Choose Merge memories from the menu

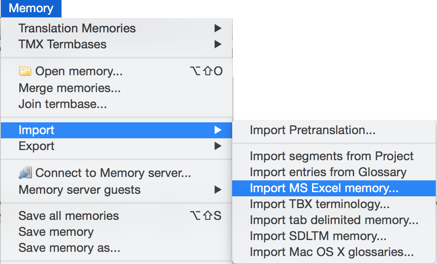[x=69, y=88]
